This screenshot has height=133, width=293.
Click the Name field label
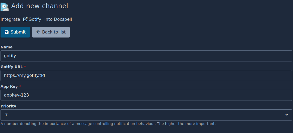click(7, 47)
